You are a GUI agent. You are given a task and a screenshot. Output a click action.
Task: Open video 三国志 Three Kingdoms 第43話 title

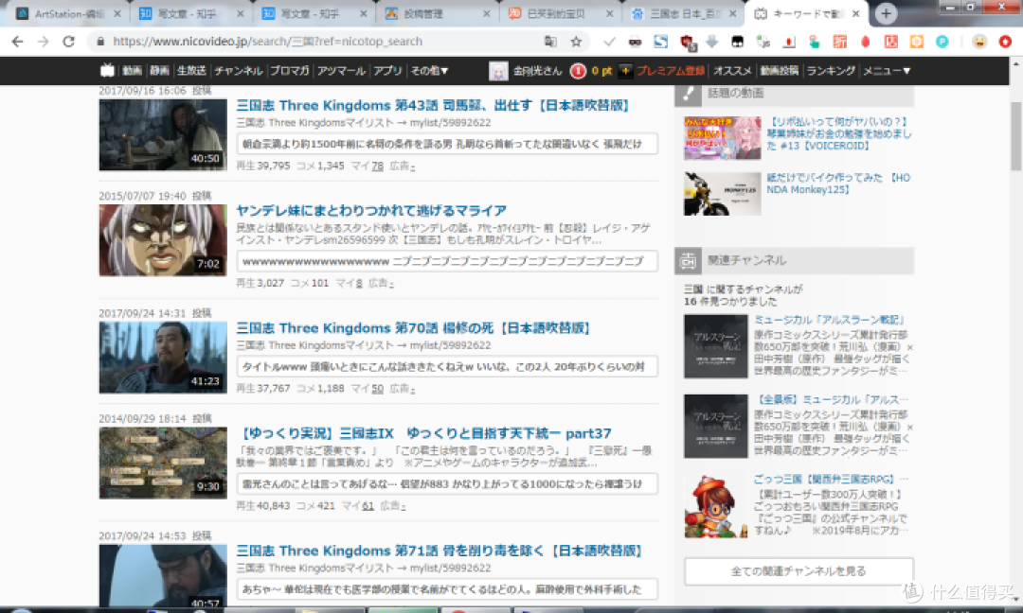(432, 106)
